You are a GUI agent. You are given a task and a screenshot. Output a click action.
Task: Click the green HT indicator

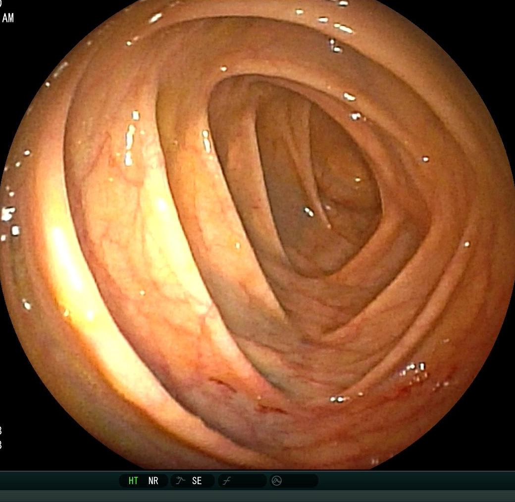[133, 481]
